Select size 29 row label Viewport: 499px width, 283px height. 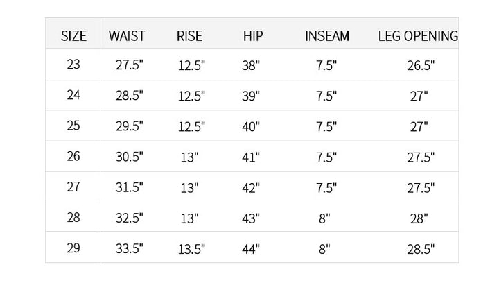[74, 248]
